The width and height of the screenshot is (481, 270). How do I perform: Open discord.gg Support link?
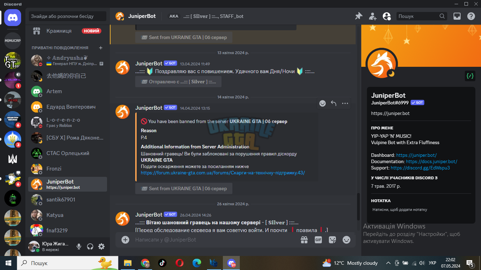420,168
